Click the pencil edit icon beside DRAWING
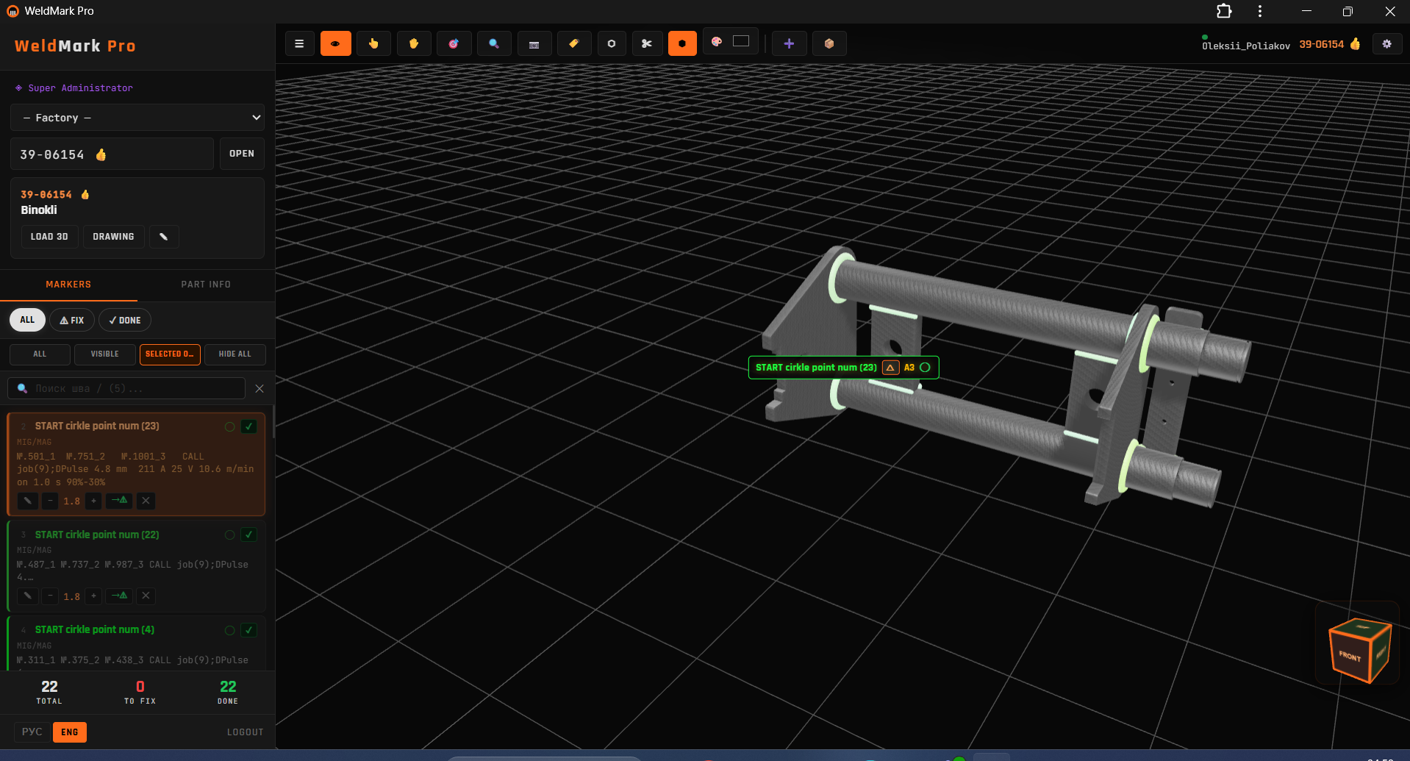Screen dimensions: 1410x761 point(164,237)
